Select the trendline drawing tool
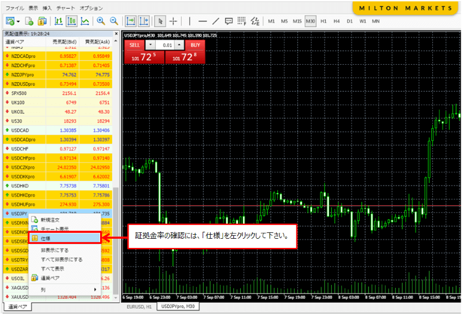Image resolution: width=463 pixels, height=315 pixels. 216,21
